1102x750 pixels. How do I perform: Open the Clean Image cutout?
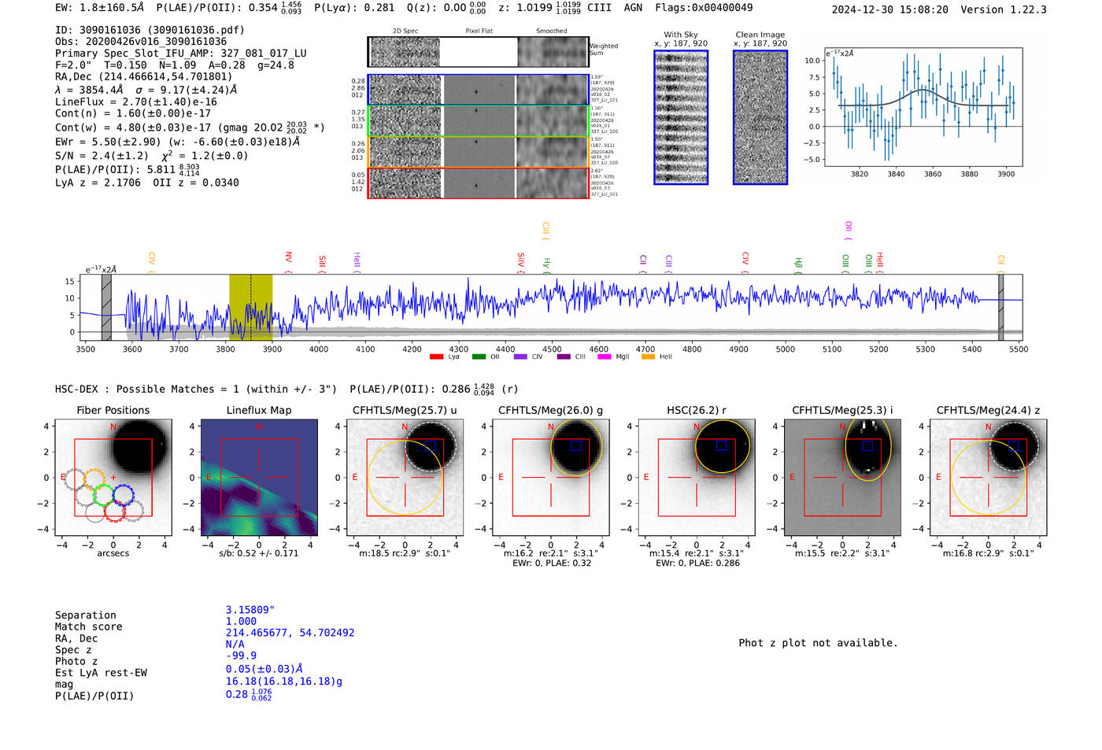pyautogui.click(x=760, y=118)
